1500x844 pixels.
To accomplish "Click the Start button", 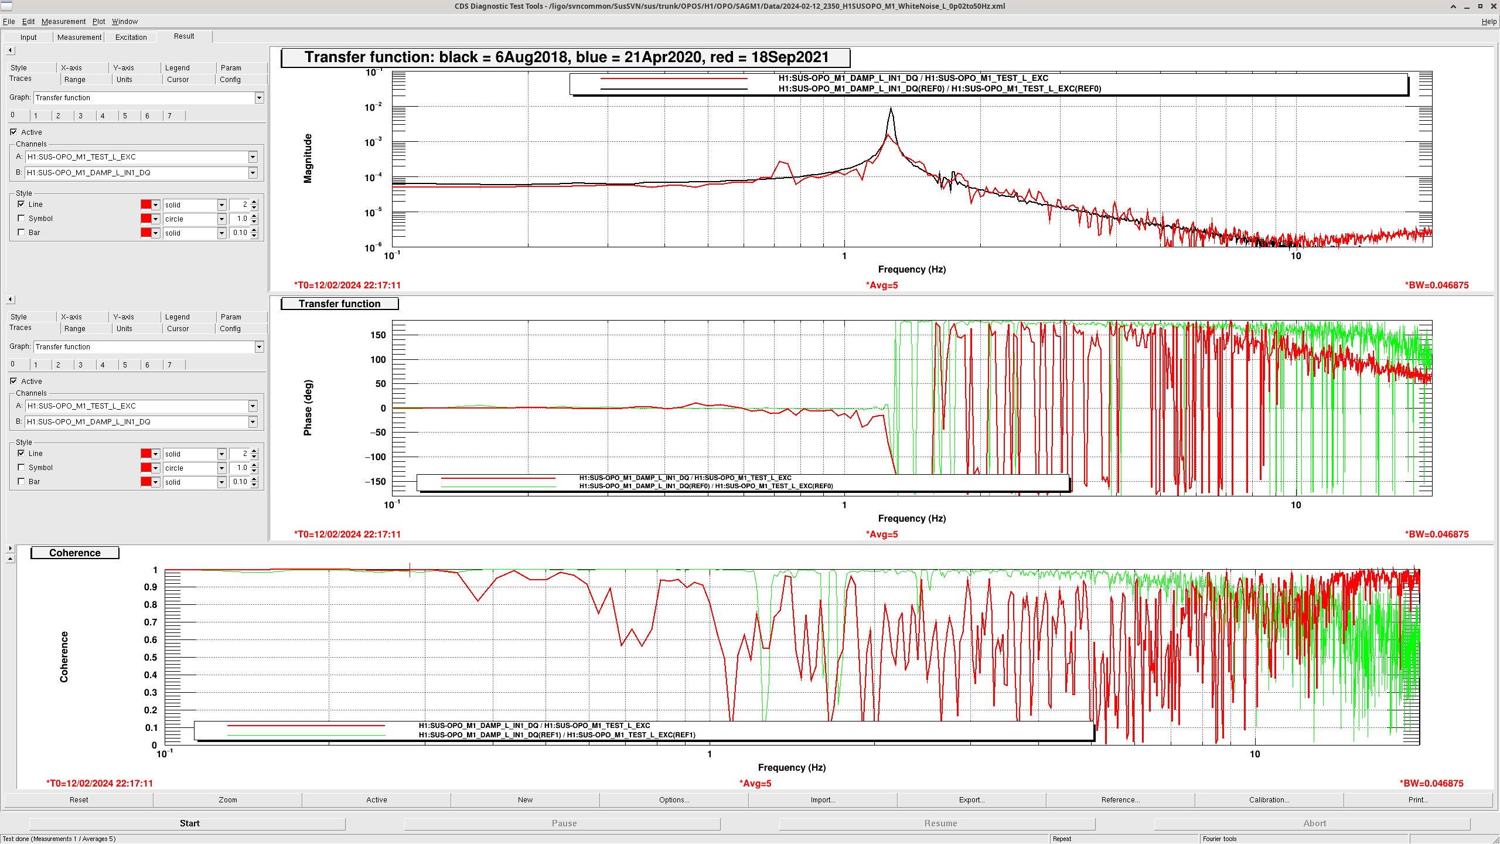I will coord(189,823).
